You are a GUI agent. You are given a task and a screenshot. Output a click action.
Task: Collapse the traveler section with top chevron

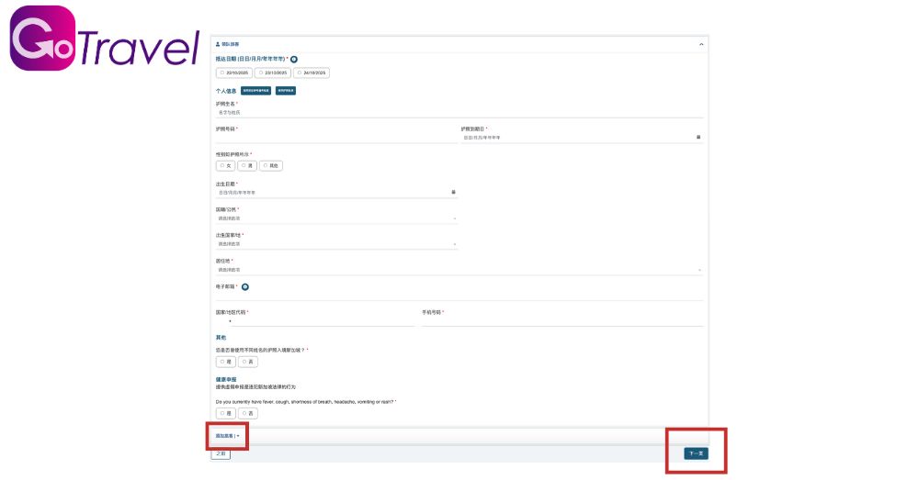pyautogui.click(x=701, y=44)
